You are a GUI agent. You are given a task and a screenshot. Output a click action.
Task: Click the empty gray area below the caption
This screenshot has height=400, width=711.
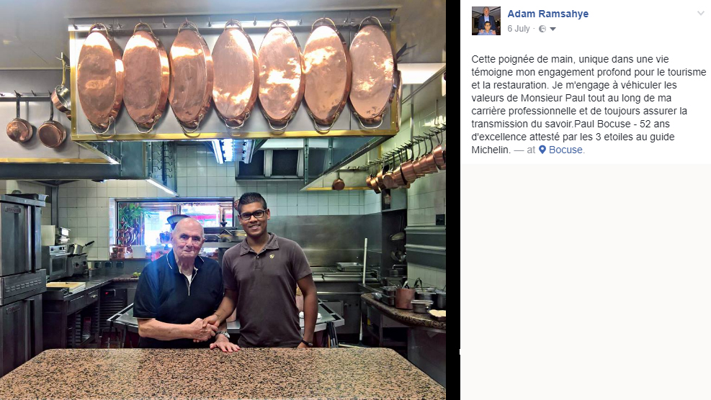[x=586, y=281]
